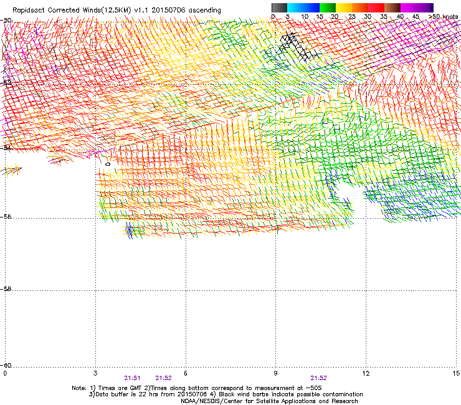The image size is (461, 405).
Task: Click the '9' longitude axis label
Action: click(275, 373)
